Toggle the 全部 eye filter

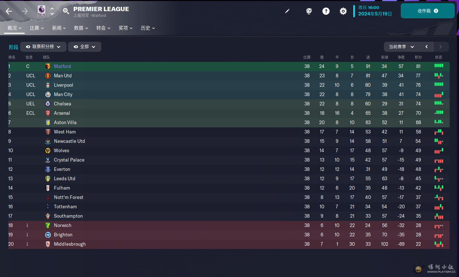84,47
